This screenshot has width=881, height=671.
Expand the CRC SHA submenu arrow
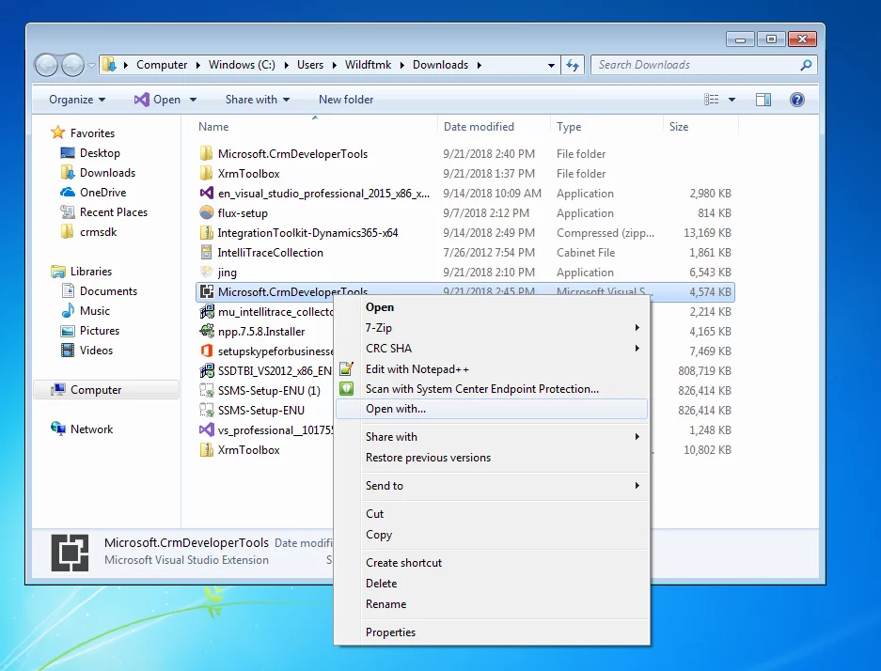pyautogui.click(x=637, y=348)
